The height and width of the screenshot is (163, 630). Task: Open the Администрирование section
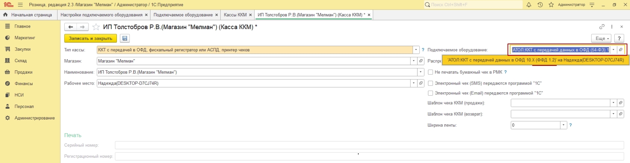tap(35, 118)
